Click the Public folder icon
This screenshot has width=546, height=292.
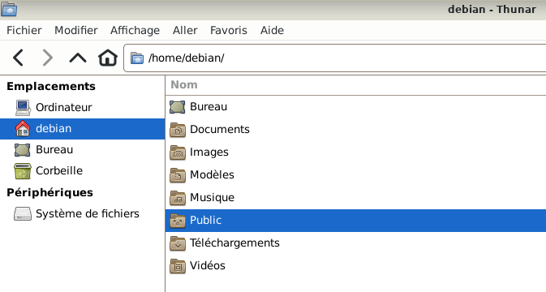(178, 221)
